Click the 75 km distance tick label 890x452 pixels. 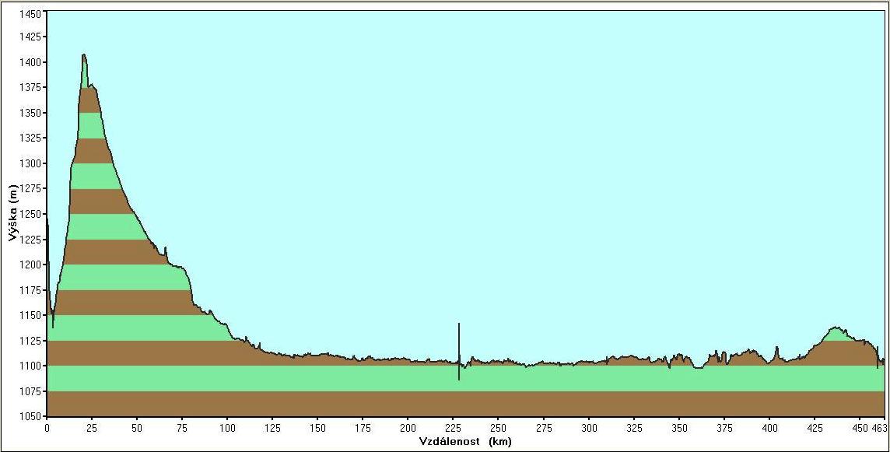click(182, 427)
